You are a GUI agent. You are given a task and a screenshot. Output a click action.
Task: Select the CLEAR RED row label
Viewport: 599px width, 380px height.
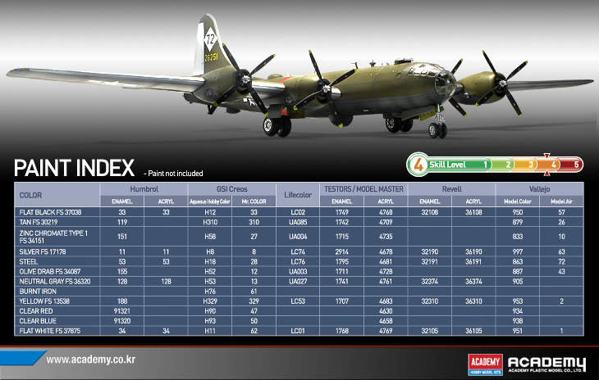tap(36, 311)
